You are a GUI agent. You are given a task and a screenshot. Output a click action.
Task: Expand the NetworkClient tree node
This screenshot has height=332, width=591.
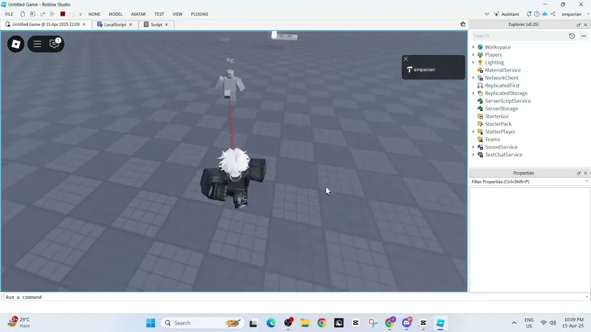[x=473, y=78]
